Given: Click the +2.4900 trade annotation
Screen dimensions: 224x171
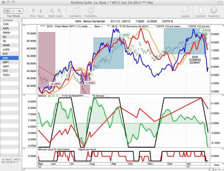Looking at the screenshot, I should pos(55,84).
